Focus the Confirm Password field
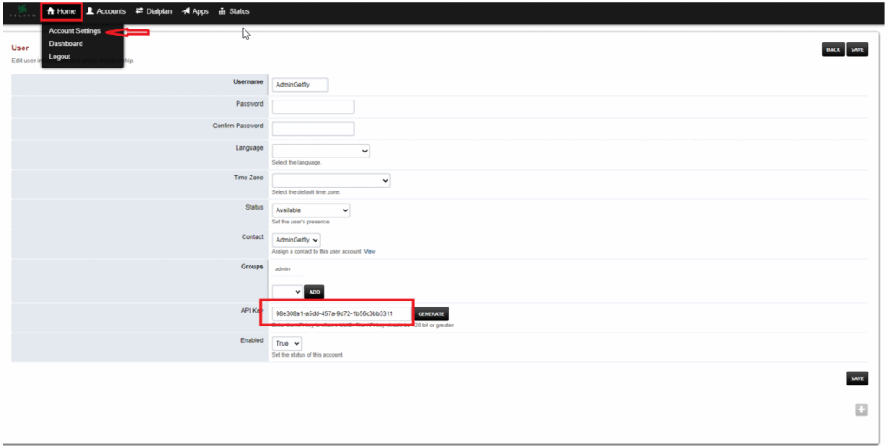888x446 pixels. (x=313, y=129)
